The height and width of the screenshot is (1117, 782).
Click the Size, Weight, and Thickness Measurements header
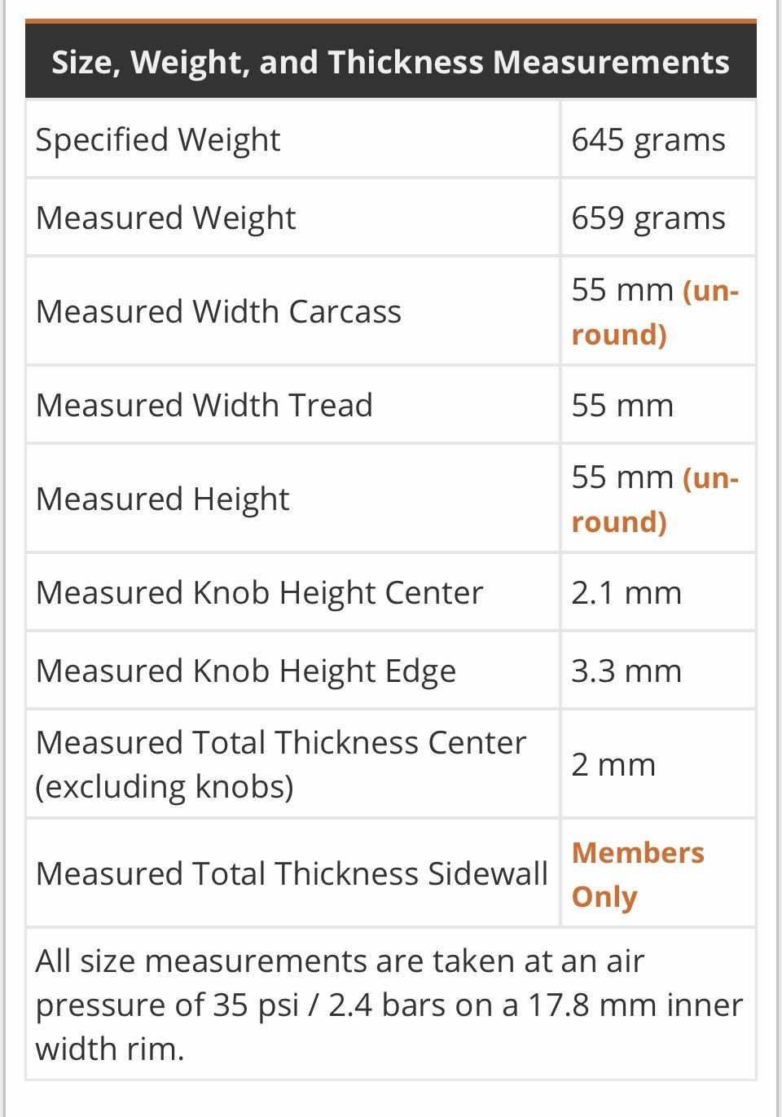tap(390, 63)
